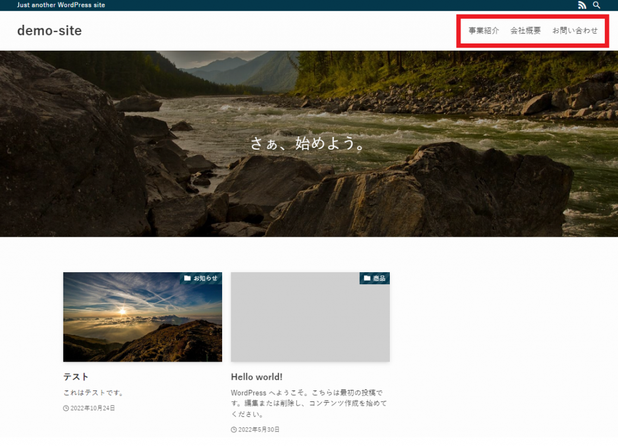Click the date 2022年10月24日
This screenshot has width=618, height=446.
92,408
